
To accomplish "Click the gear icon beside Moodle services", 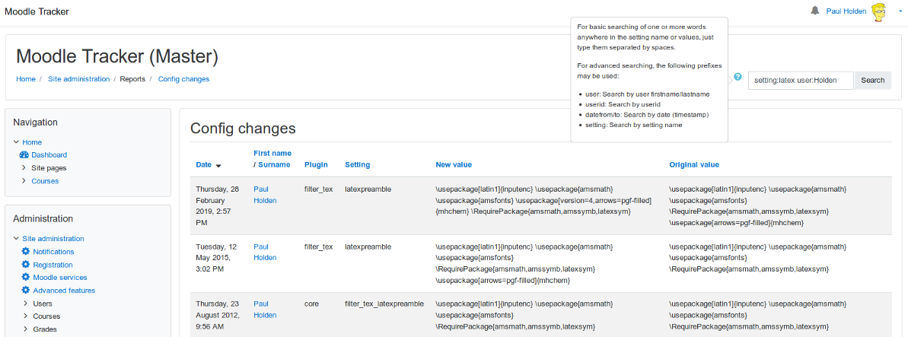I will [x=25, y=278].
